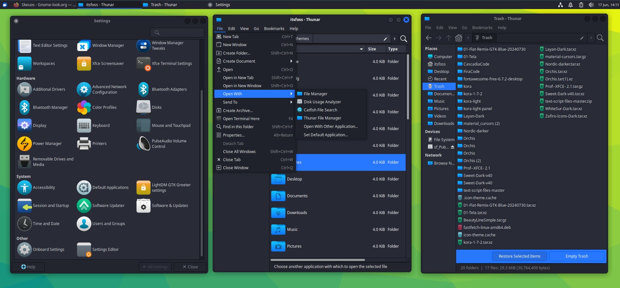The height and width of the screenshot is (288, 620).
Task: Select the Documents folder row
Action: 337,196
